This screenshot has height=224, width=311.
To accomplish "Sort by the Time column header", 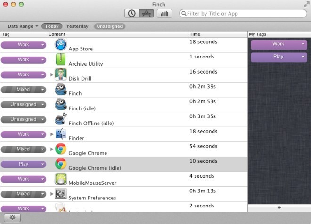I will pyautogui.click(x=218, y=34).
